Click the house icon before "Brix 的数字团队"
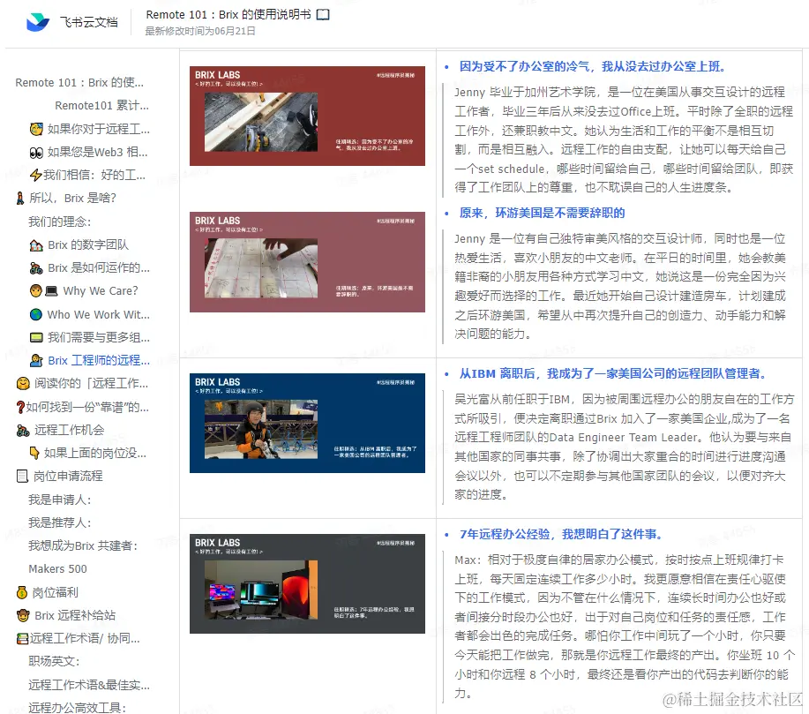This screenshot has height=714, width=809. (x=36, y=245)
